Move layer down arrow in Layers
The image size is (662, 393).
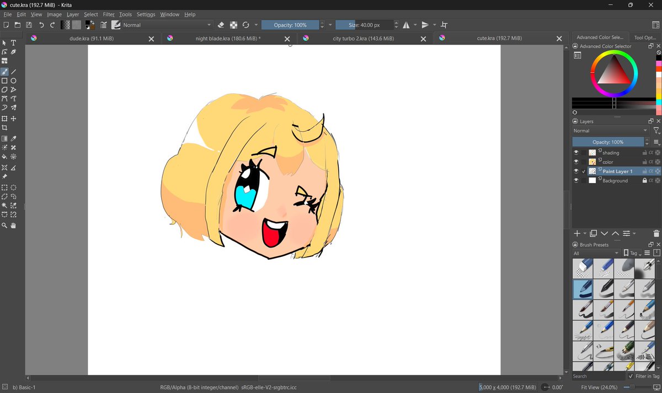(605, 234)
